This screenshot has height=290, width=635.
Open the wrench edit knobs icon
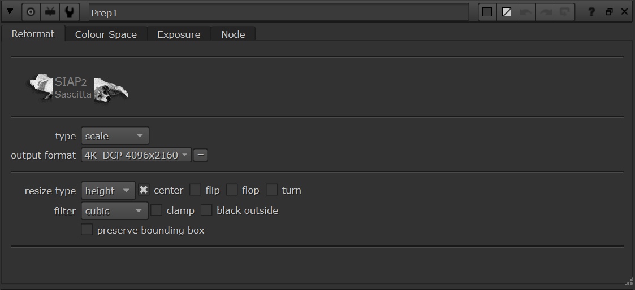click(69, 12)
